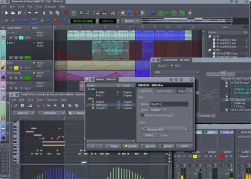Click the add track icon with the star
This screenshot has width=251, height=179.
pyautogui.click(x=81, y=13)
